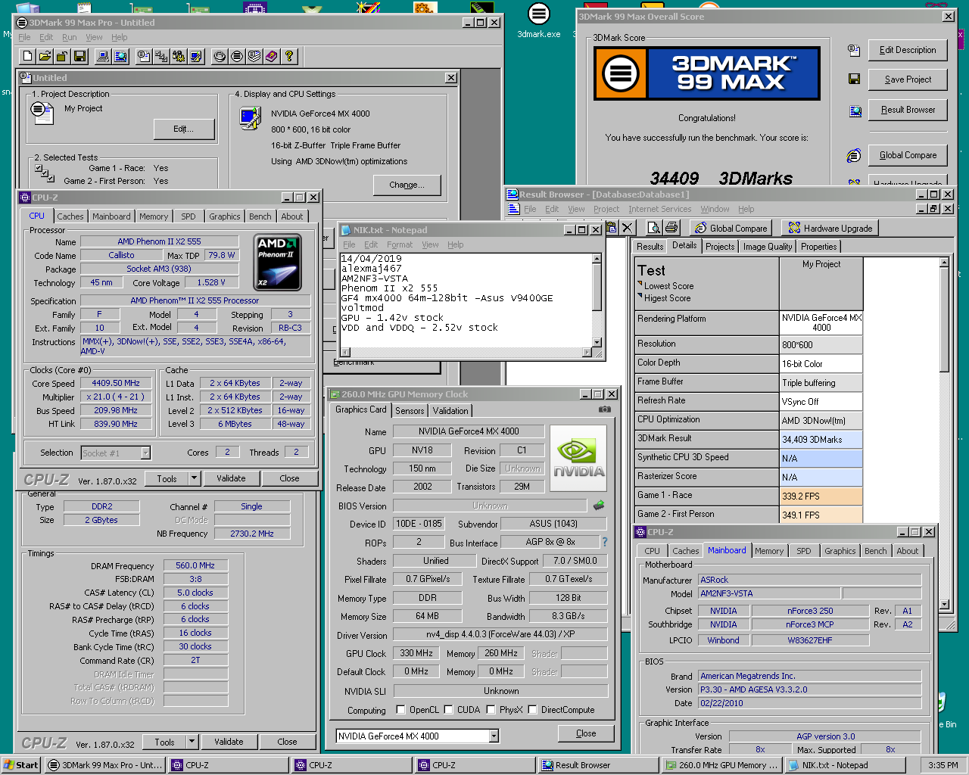Image resolution: width=969 pixels, height=775 pixels.
Task: Click the magnifier search icon in 3DMark toolbar
Action: [120, 56]
